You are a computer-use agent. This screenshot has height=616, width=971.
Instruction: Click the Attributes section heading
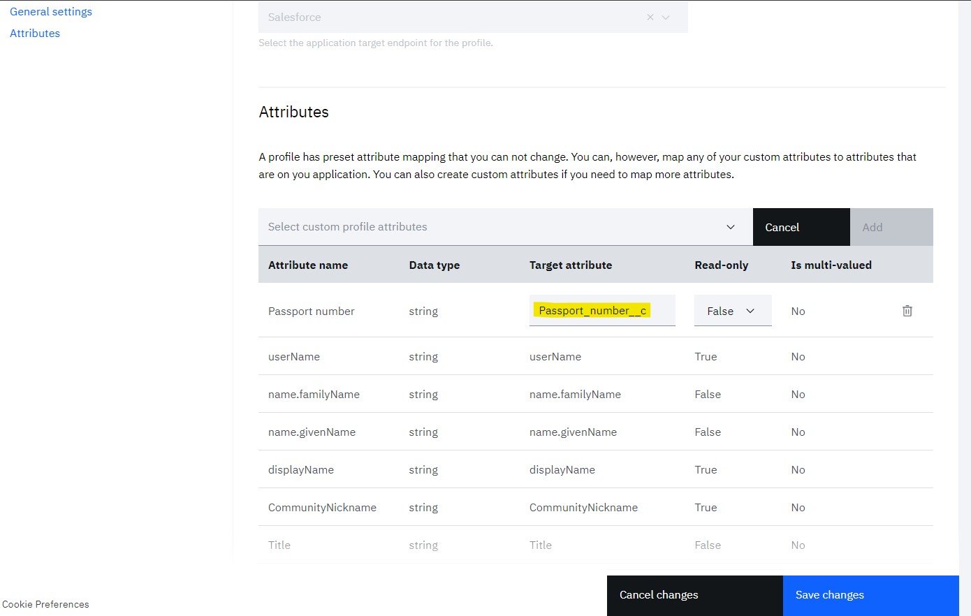click(x=293, y=112)
